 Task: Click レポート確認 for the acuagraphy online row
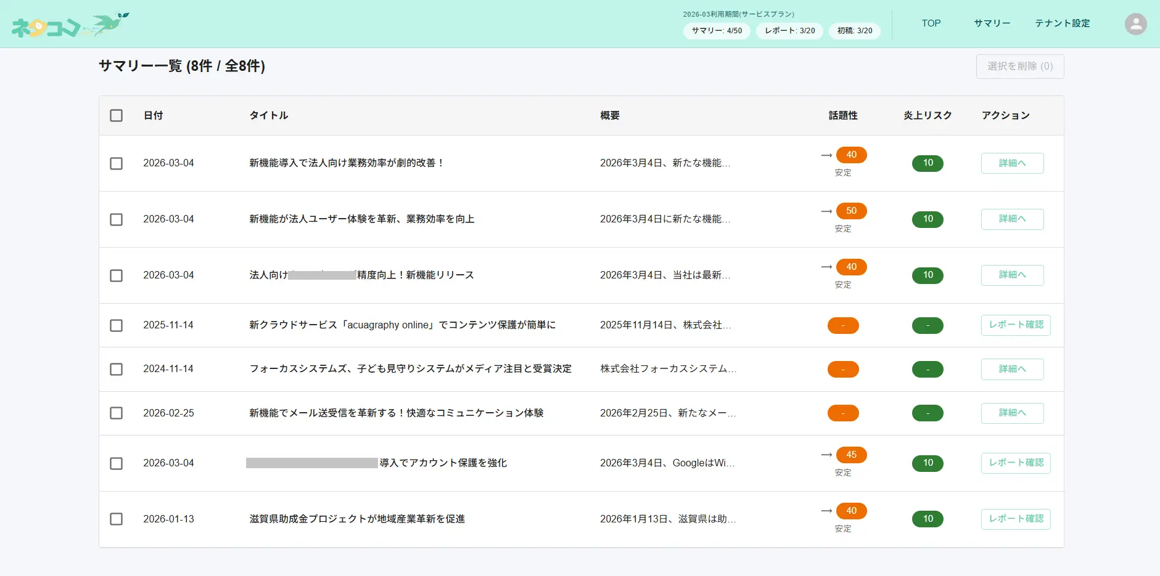point(1015,325)
